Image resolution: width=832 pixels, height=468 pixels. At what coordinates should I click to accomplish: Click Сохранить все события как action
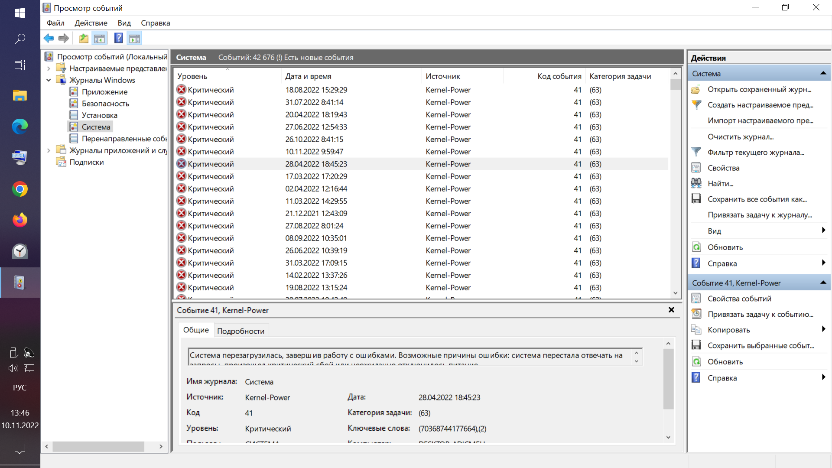coord(757,199)
